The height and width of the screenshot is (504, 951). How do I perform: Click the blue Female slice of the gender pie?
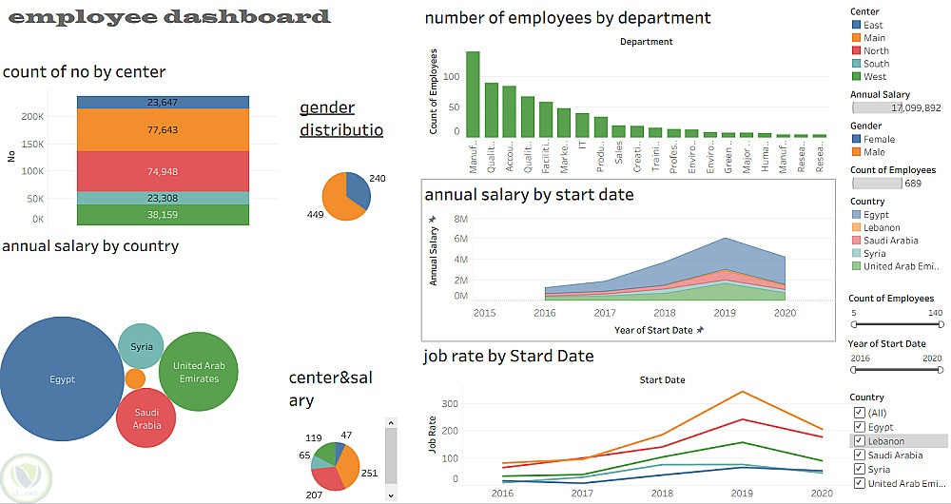coord(359,190)
